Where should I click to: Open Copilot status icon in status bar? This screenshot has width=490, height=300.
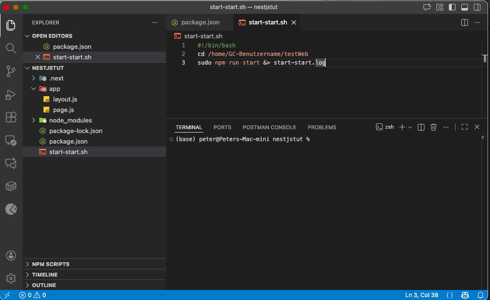click(x=465, y=295)
